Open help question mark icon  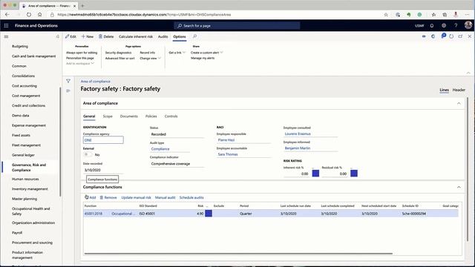[x=456, y=26]
